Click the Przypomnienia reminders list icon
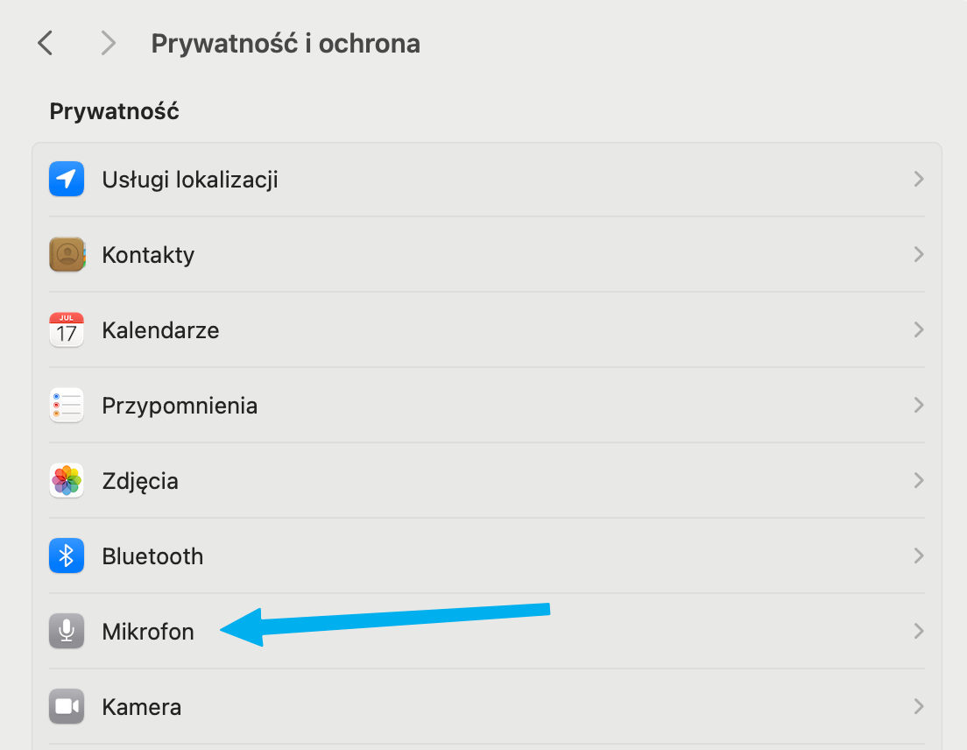 pyautogui.click(x=67, y=406)
